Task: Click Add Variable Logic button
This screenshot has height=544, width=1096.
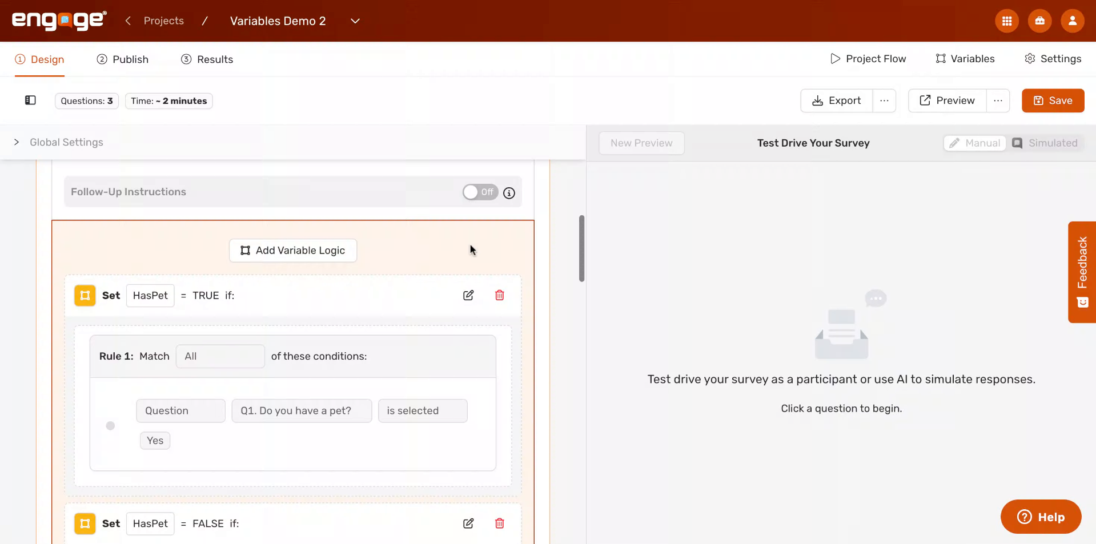Action: (293, 251)
